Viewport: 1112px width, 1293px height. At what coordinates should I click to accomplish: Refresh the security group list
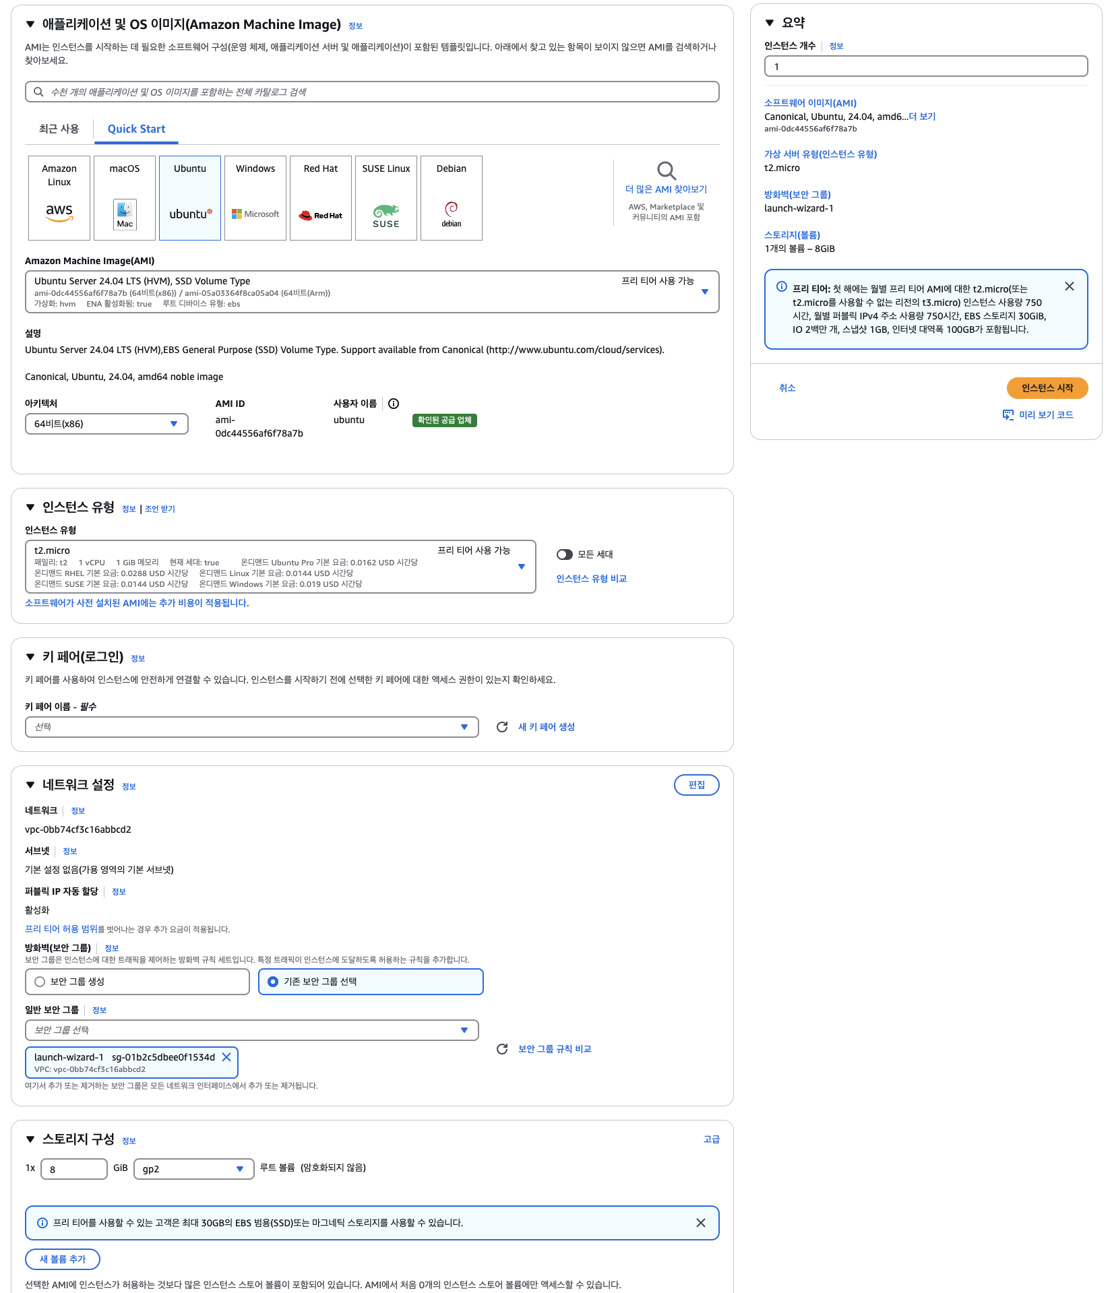pyautogui.click(x=502, y=1049)
